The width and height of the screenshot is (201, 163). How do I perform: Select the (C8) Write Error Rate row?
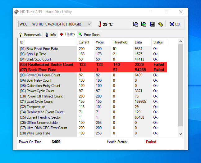(x=93, y=133)
